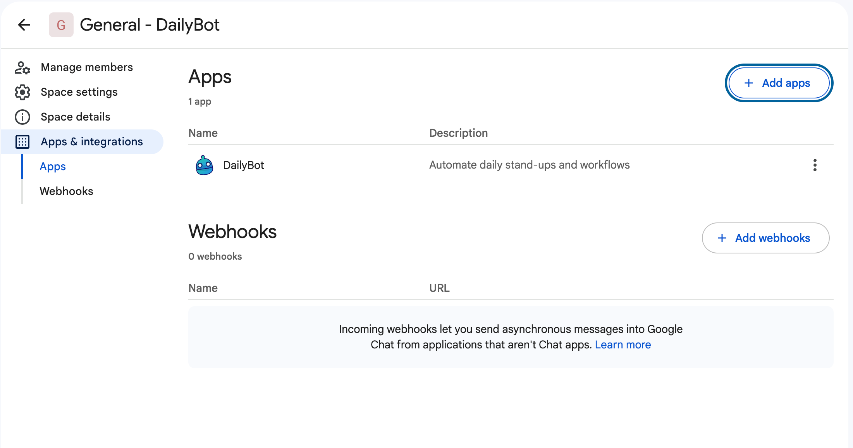This screenshot has width=853, height=448.
Task: Click the DailyBot robot avatar icon
Action: click(204, 165)
